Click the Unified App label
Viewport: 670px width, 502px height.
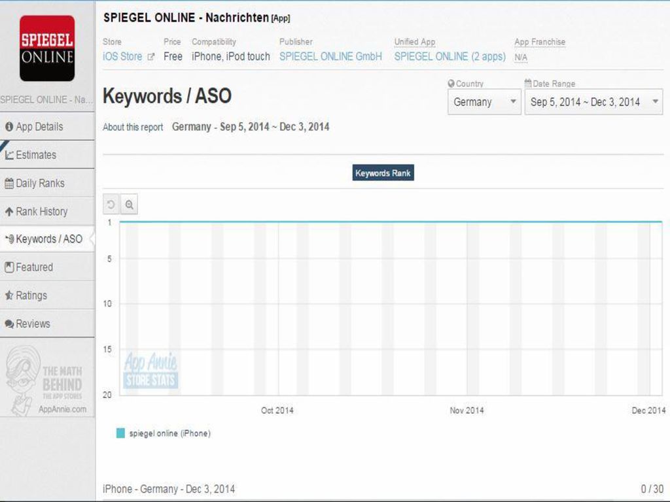point(414,42)
